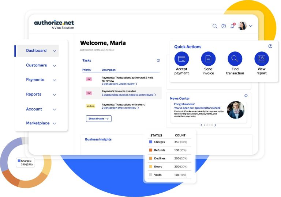The width and height of the screenshot is (281, 197).
Task: Click the blue Charges legend swatch
Action: [151, 142]
